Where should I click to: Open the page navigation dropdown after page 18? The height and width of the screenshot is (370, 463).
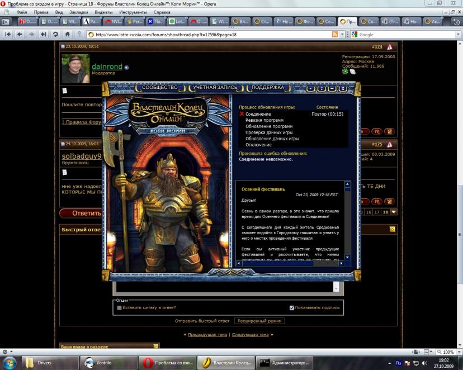click(394, 212)
